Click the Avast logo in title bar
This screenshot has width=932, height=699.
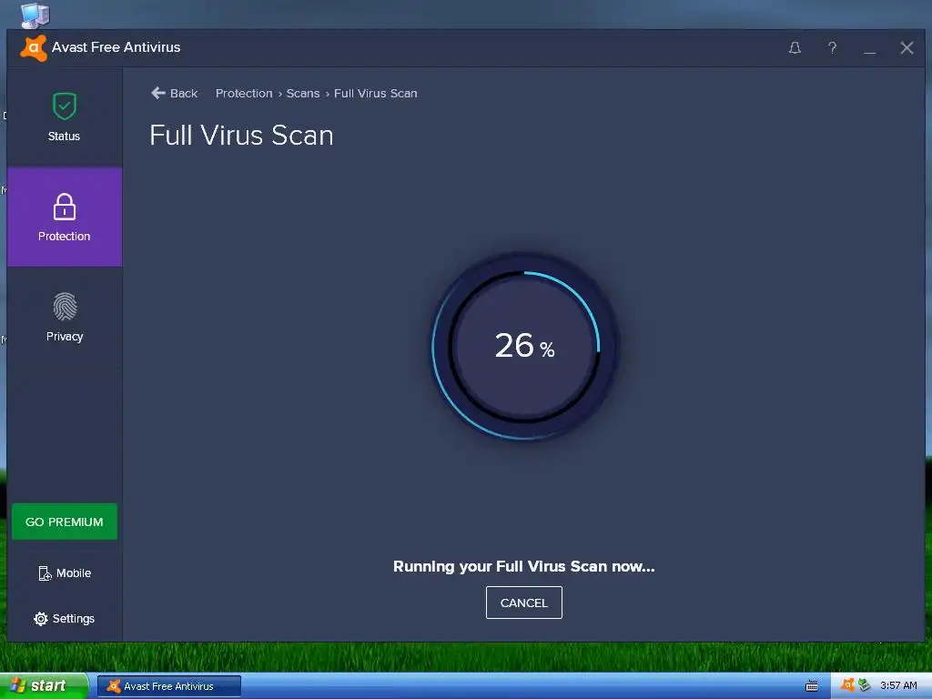pos(34,48)
